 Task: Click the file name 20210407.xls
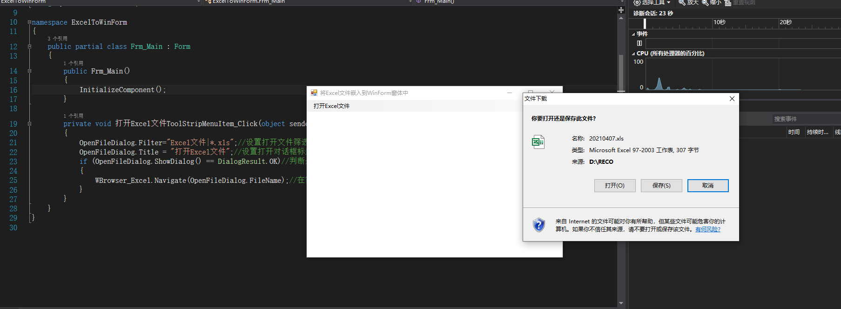pos(606,139)
